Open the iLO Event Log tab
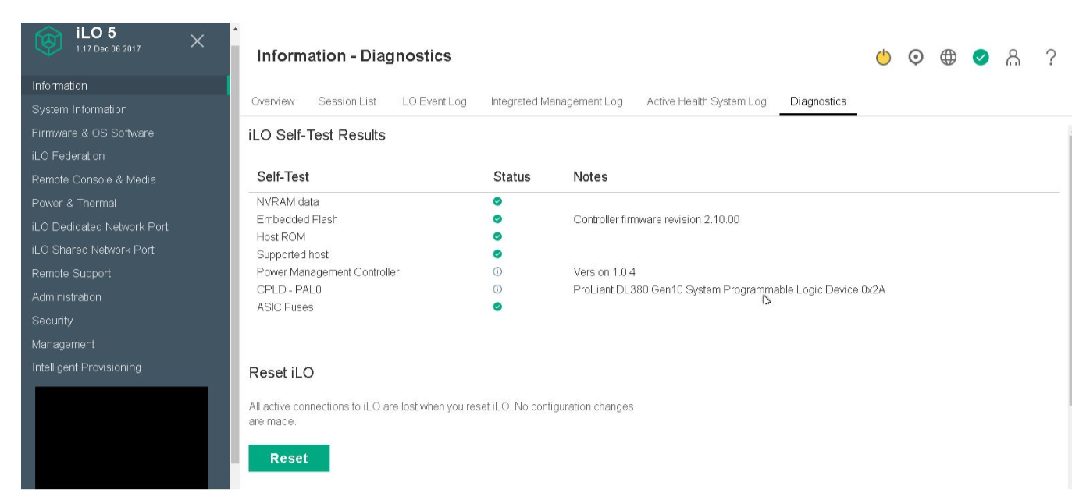Screen dimensions: 1079x500 [433, 101]
